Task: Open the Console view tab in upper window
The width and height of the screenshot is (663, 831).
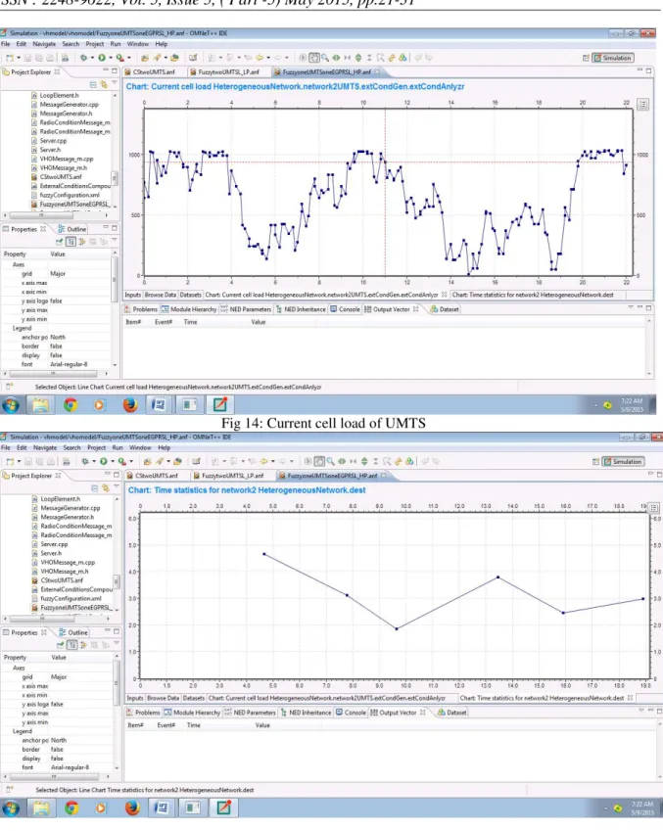Action: coord(345,309)
